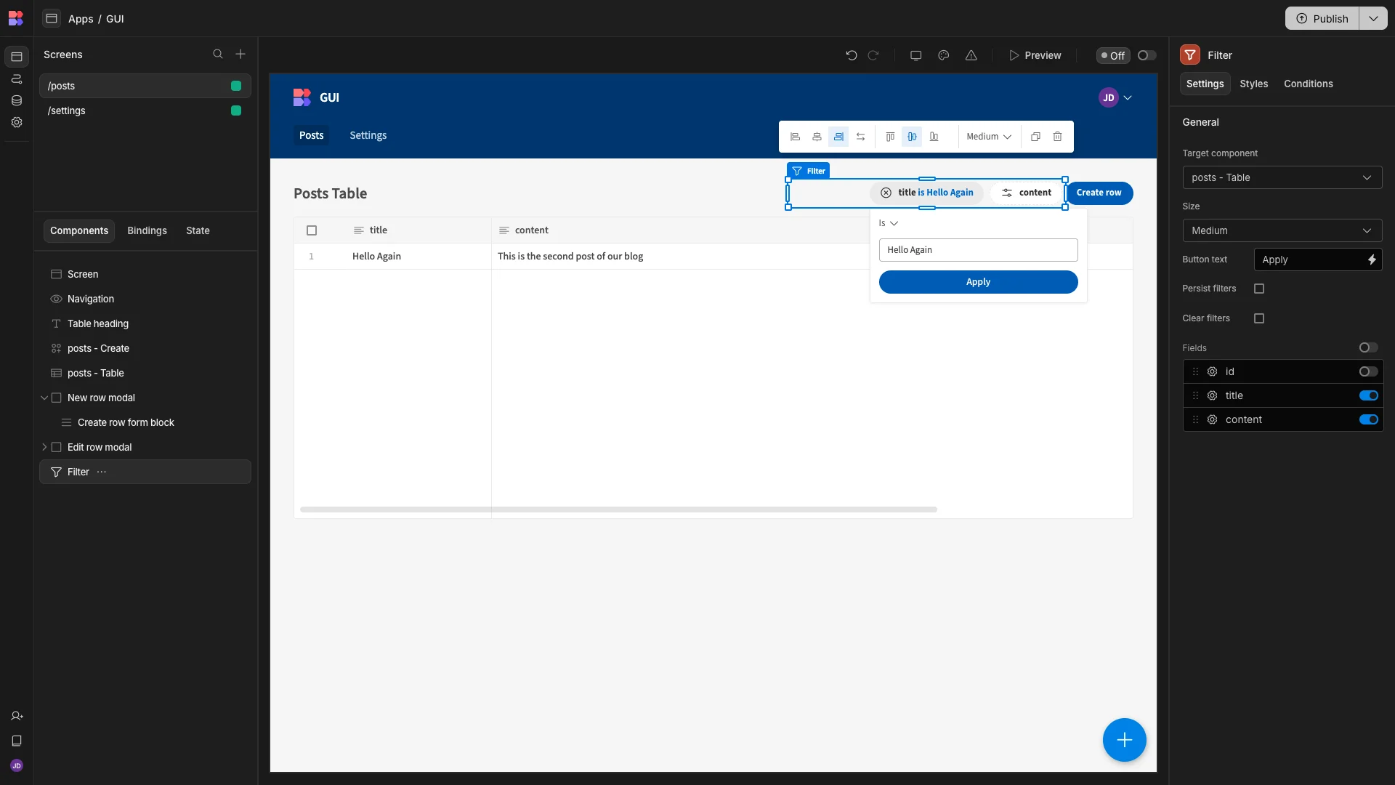Open the 'Is' operator dropdown
The height and width of the screenshot is (785, 1395).
(888, 223)
